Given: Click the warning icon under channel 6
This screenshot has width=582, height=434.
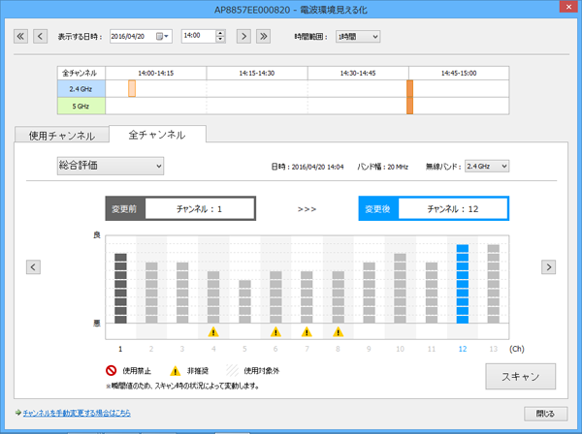Looking at the screenshot, I should [275, 331].
